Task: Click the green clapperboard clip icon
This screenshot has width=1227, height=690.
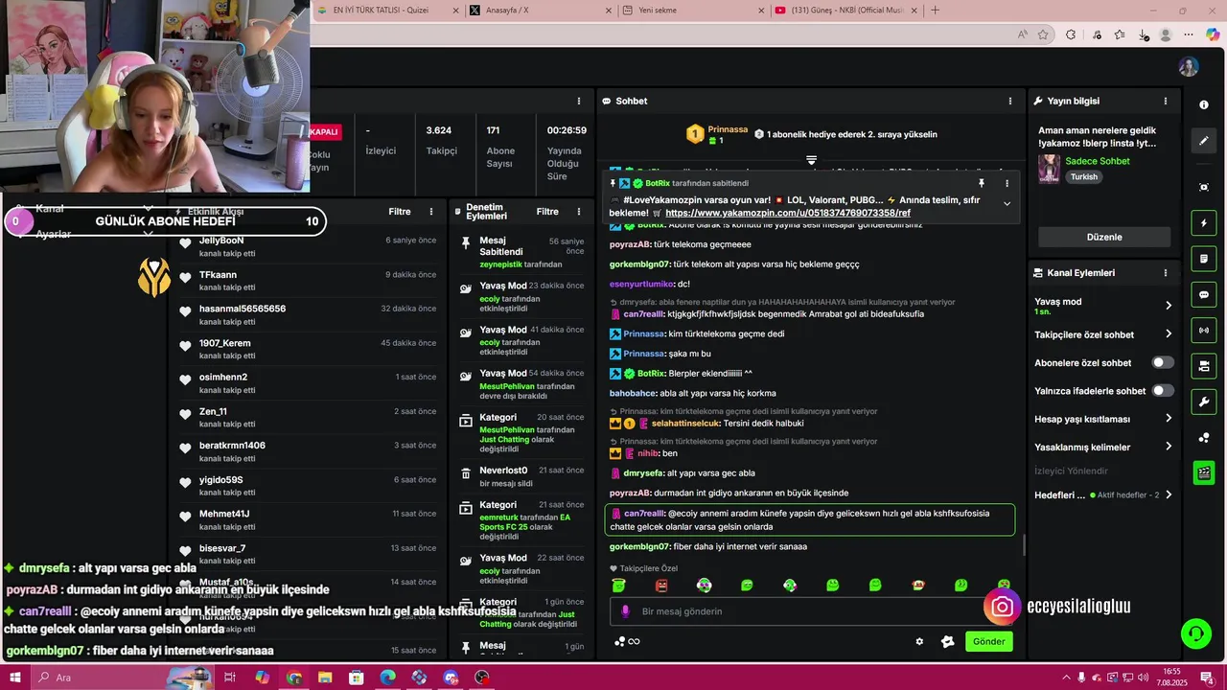Action: pyautogui.click(x=1204, y=472)
